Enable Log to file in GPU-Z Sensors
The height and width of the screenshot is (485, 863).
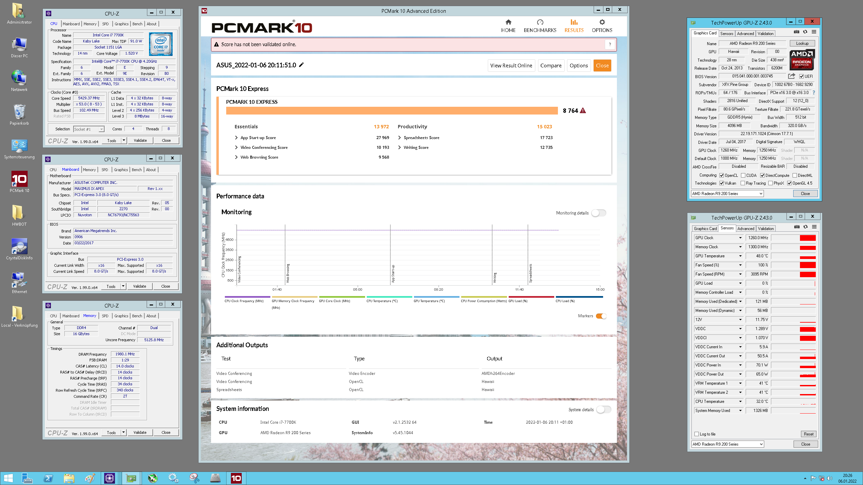click(697, 434)
